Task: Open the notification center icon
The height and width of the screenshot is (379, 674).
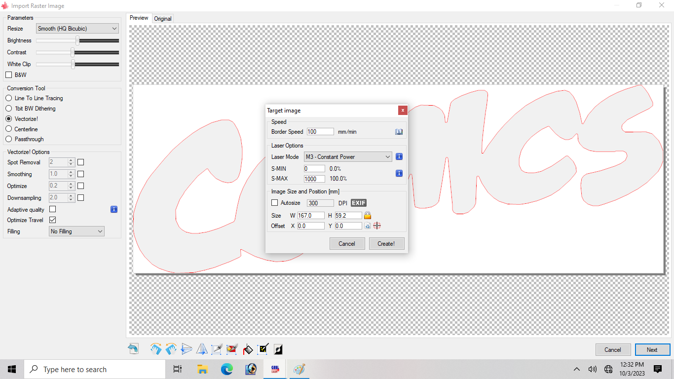Action: coord(657,369)
